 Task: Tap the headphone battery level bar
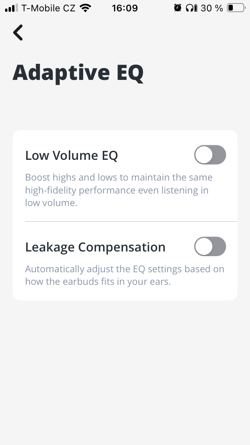196,8
